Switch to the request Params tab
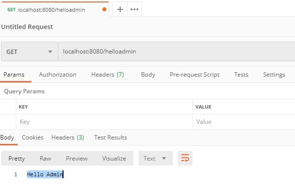This screenshot has height=193, width=295. point(14,75)
